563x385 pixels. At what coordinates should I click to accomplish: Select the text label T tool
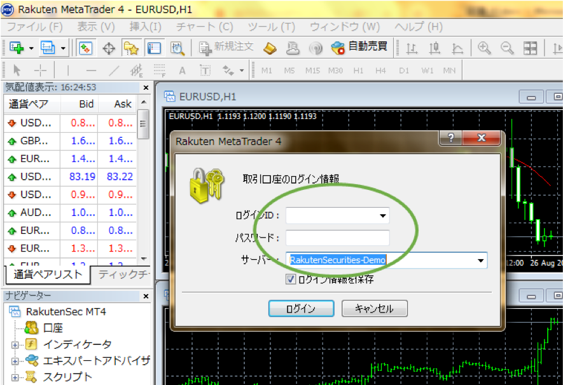(x=205, y=71)
